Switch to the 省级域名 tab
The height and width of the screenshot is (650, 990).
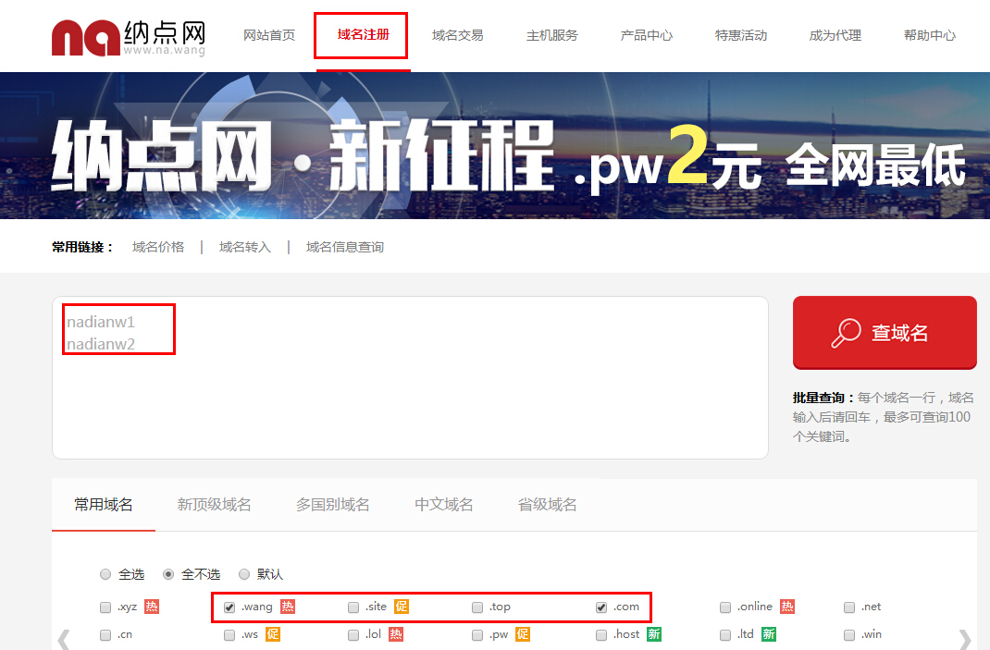click(x=548, y=504)
